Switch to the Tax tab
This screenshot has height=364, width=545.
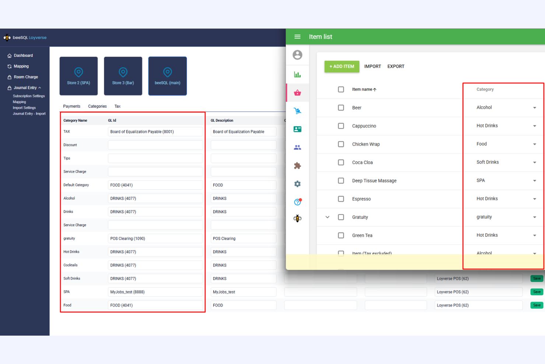click(117, 106)
